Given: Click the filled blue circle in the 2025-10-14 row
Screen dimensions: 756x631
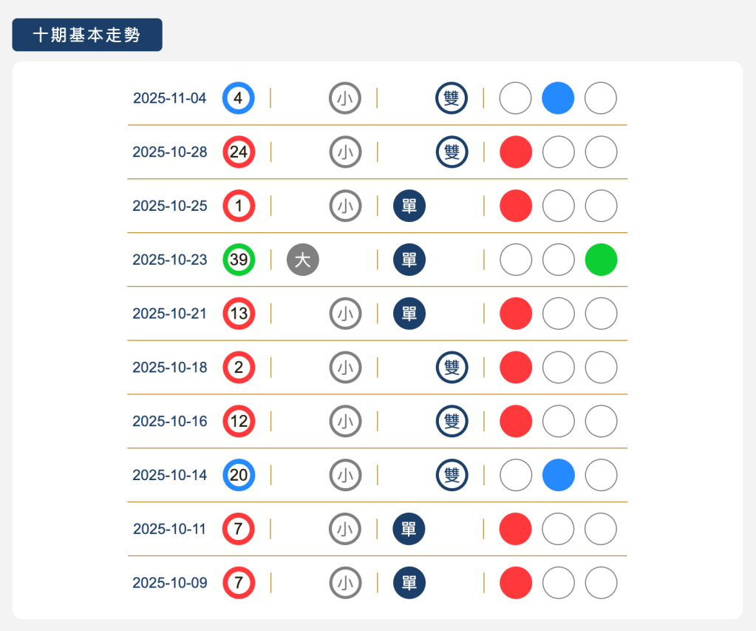Looking at the screenshot, I should click(x=558, y=475).
